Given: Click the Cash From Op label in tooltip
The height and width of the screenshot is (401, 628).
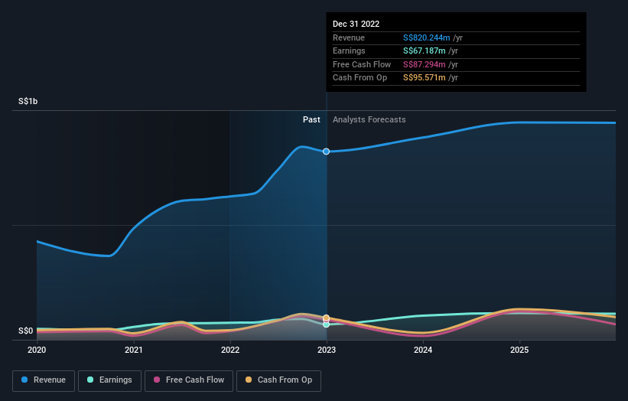Looking at the screenshot, I should [360, 78].
